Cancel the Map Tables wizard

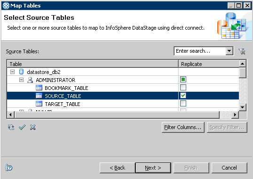[229, 168]
